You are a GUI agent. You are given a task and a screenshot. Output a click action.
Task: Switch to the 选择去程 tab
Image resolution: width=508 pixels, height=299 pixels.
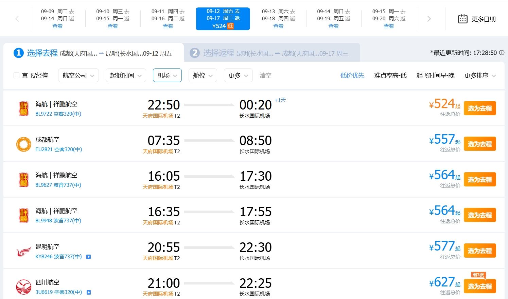pos(93,53)
